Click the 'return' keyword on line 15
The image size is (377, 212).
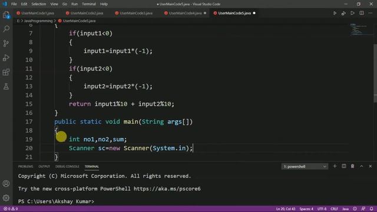coord(80,104)
